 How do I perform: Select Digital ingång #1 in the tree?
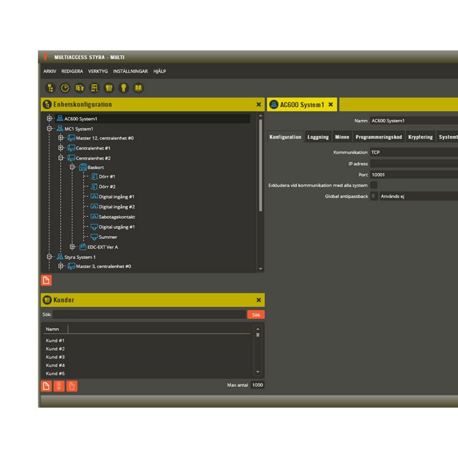point(116,197)
